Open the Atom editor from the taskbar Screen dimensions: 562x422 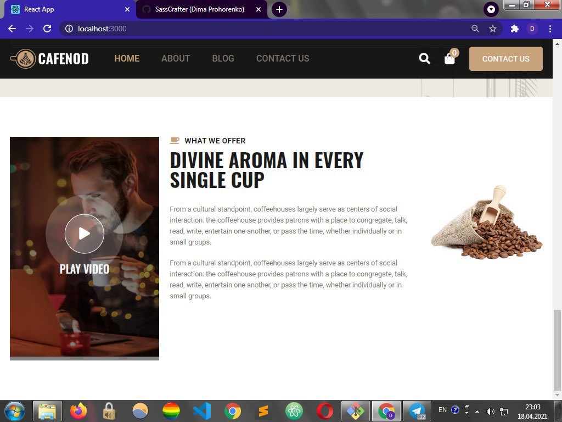pyautogui.click(x=294, y=410)
